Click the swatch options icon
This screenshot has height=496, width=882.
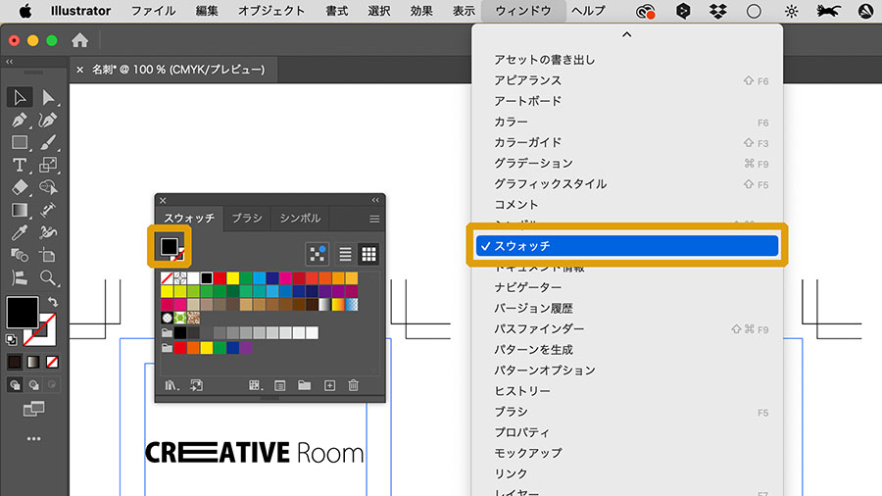pos(279,385)
